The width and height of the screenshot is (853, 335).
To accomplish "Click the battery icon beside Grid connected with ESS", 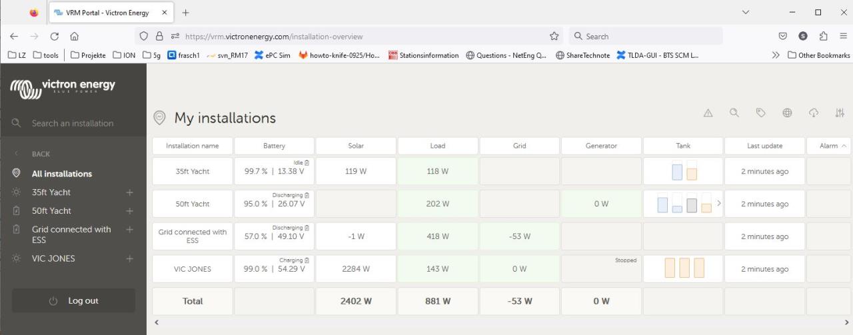I will [x=17, y=230].
